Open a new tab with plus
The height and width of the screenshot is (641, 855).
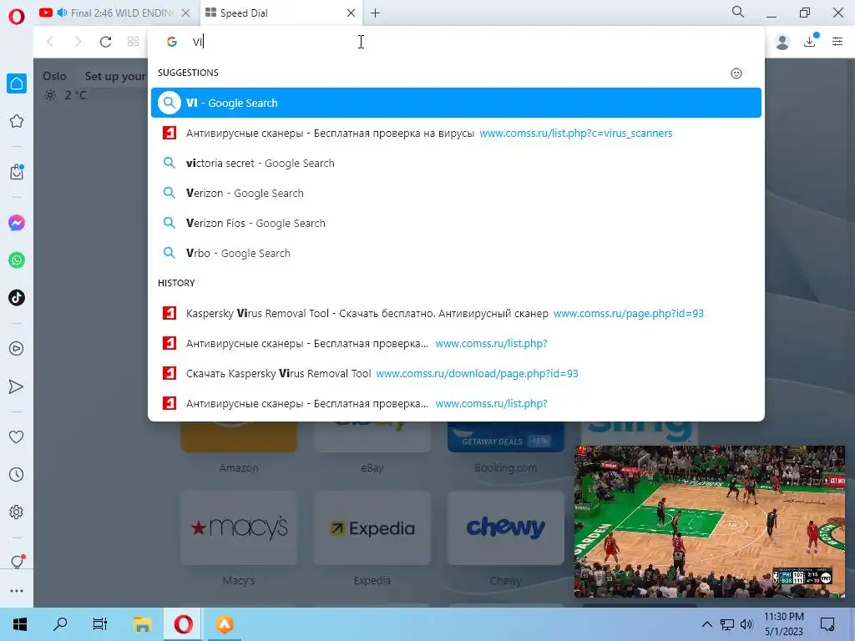coord(375,13)
